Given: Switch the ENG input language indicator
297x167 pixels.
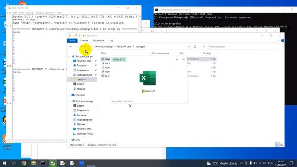Looking at the screenshot, I should (x=270, y=163).
